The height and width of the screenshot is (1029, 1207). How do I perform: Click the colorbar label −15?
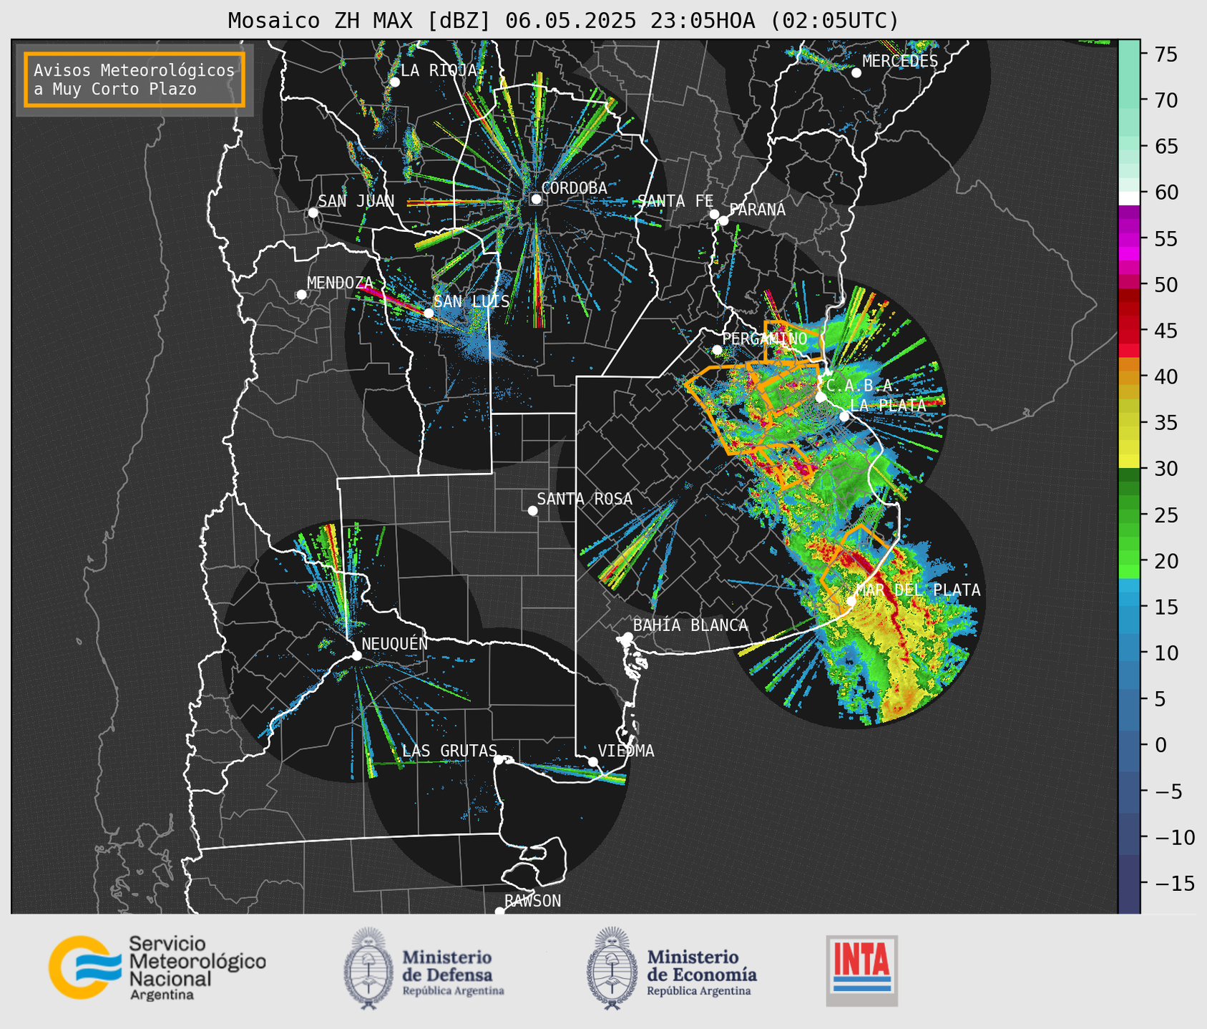[1173, 884]
